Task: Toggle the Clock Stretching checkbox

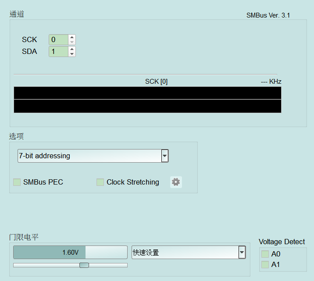Action: coord(100,182)
